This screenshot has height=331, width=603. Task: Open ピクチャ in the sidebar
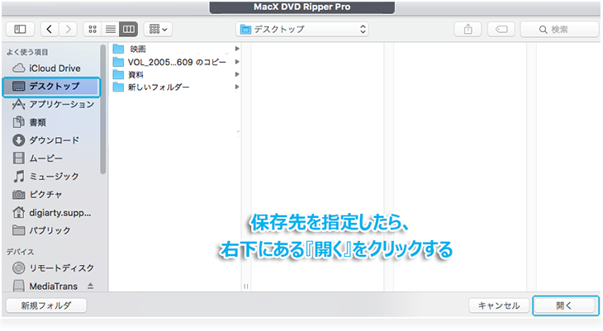pyautogui.click(x=51, y=194)
